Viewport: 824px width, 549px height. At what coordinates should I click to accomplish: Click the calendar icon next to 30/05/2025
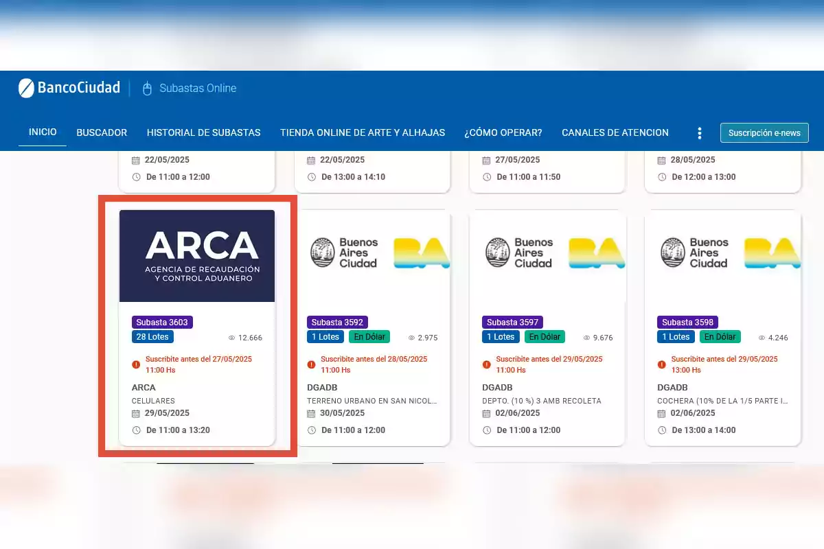(311, 414)
